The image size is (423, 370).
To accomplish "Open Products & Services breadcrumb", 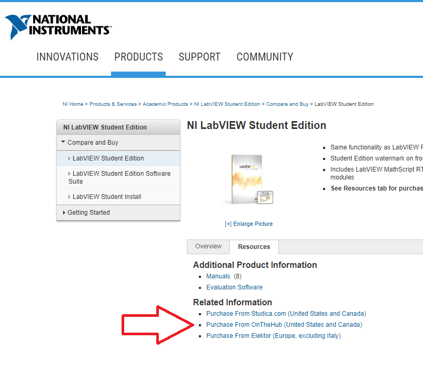I will (x=113, y=104).
